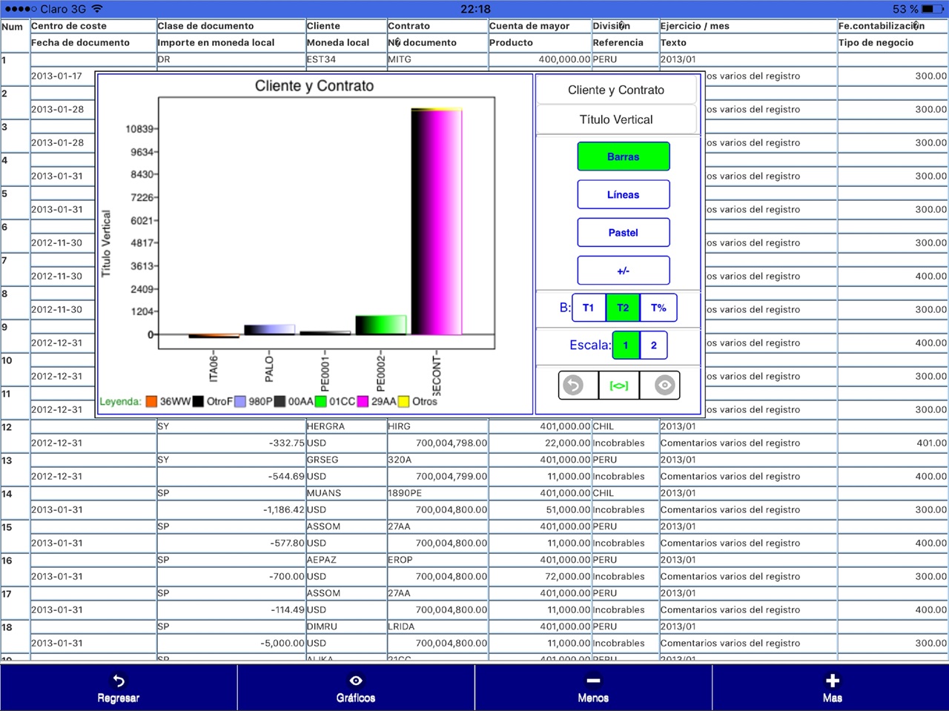
Task: Tap the Wi-Fi icon in status bar
Action: point(97,9)
